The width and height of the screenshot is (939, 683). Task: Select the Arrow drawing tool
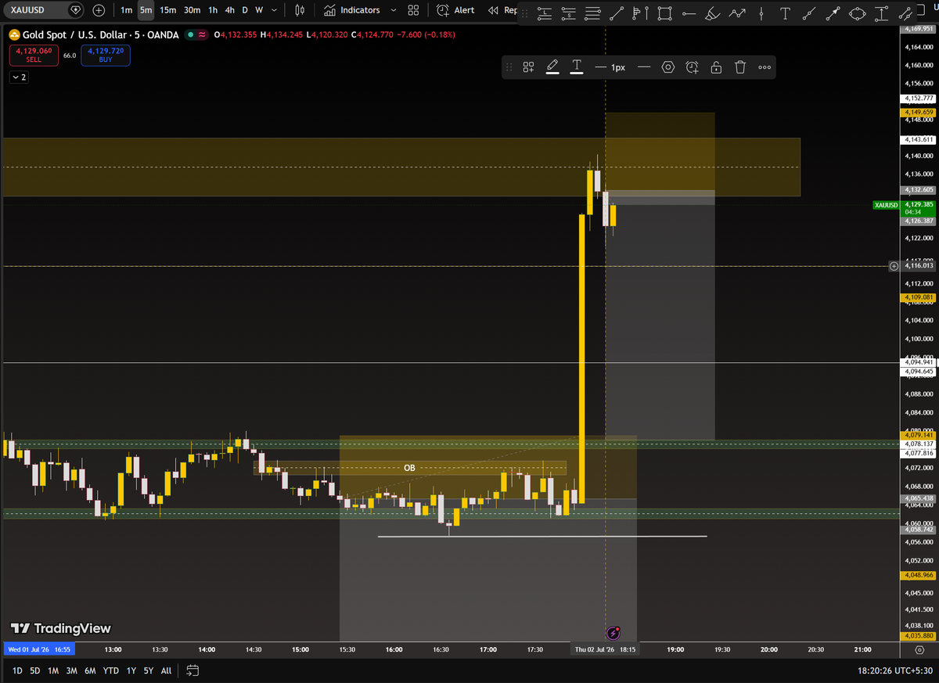pos(833,13)
